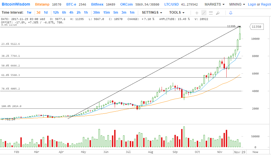Set interval to 3m
Screen dimensions: 271x156
point(124,13)
